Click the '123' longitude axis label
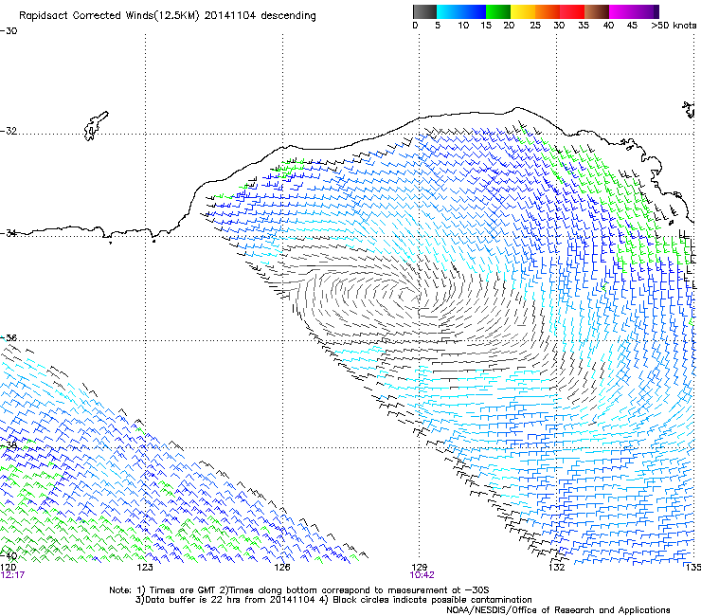 tap(145, 568)
